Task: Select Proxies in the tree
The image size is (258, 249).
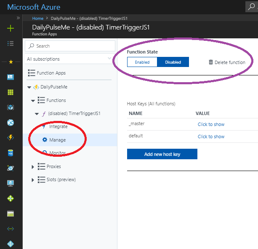Action: click(53, 166)
